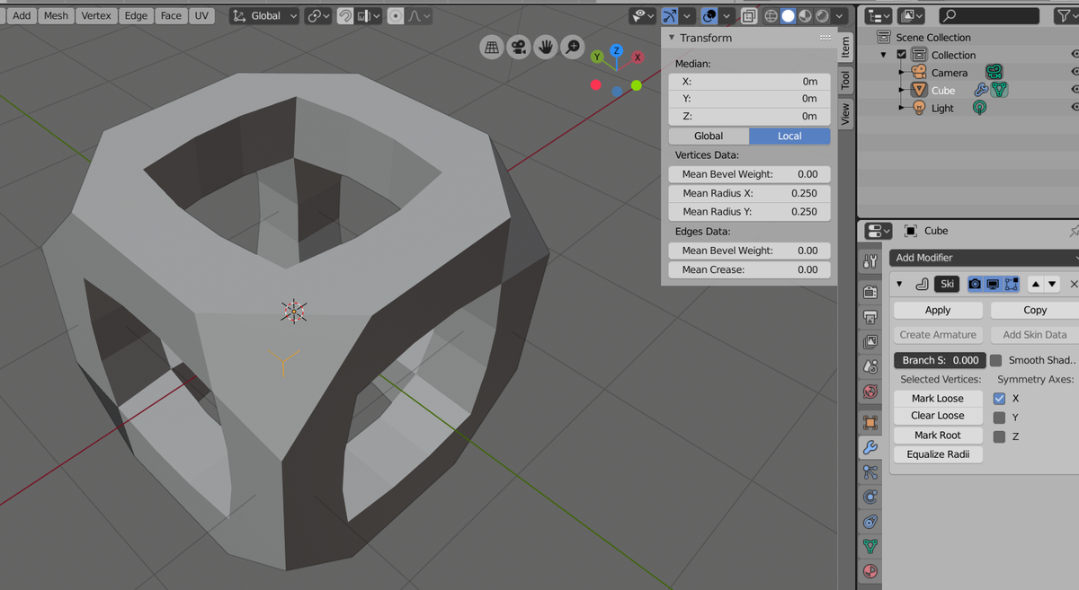Hide Cube with eye icon in outliner
1079x590 pixels.
pos(1075,90)
